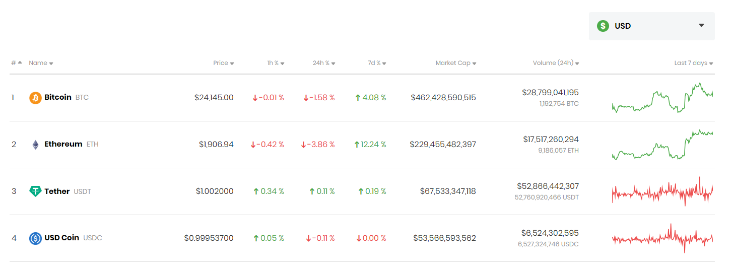Open the USD currency dropdown arrow
This screenshot has height=268, width=731.
point(701,26)
